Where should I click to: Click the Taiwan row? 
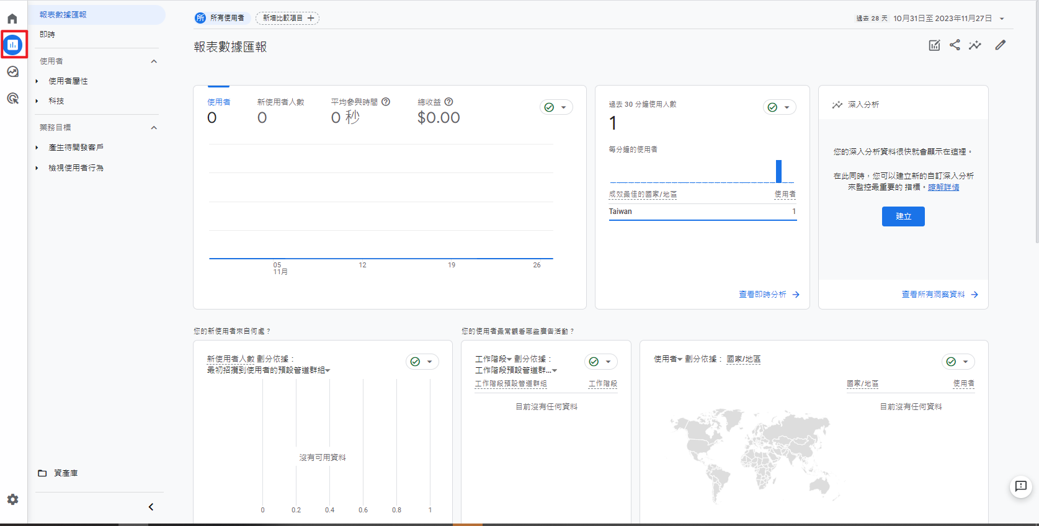[702, 212]
